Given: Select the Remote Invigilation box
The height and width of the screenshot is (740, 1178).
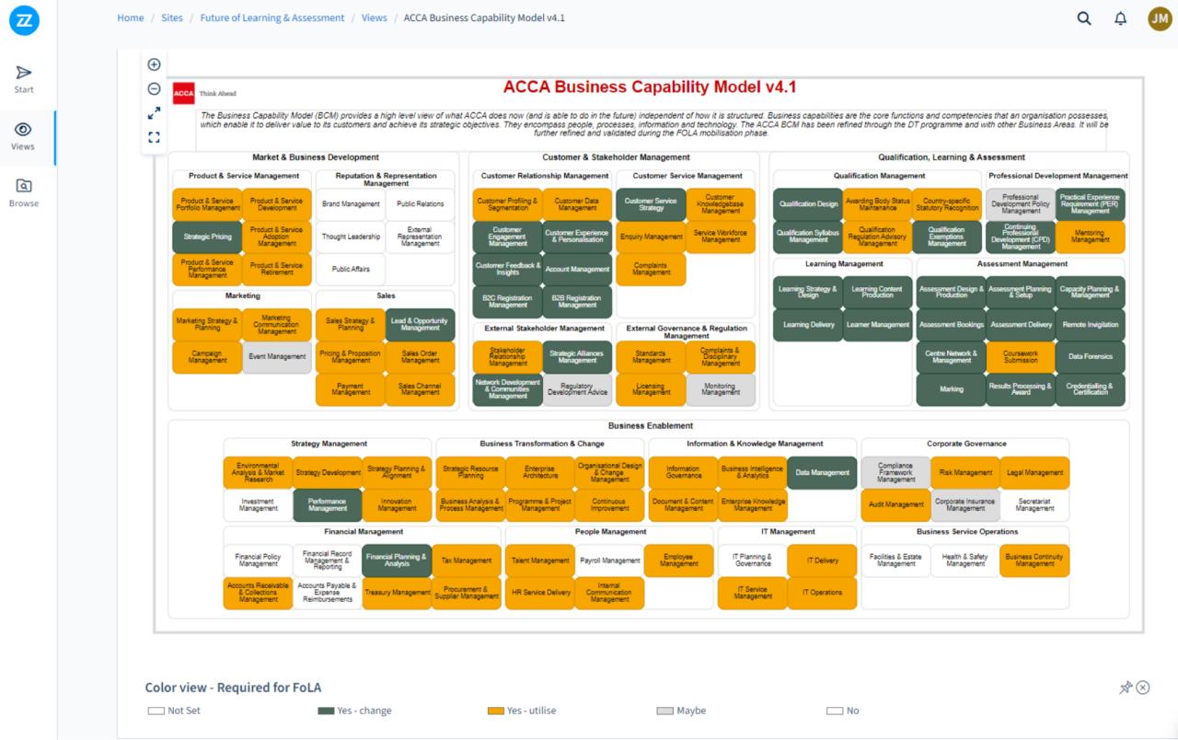Looking at the screenshot, I should pos(1090,325).
